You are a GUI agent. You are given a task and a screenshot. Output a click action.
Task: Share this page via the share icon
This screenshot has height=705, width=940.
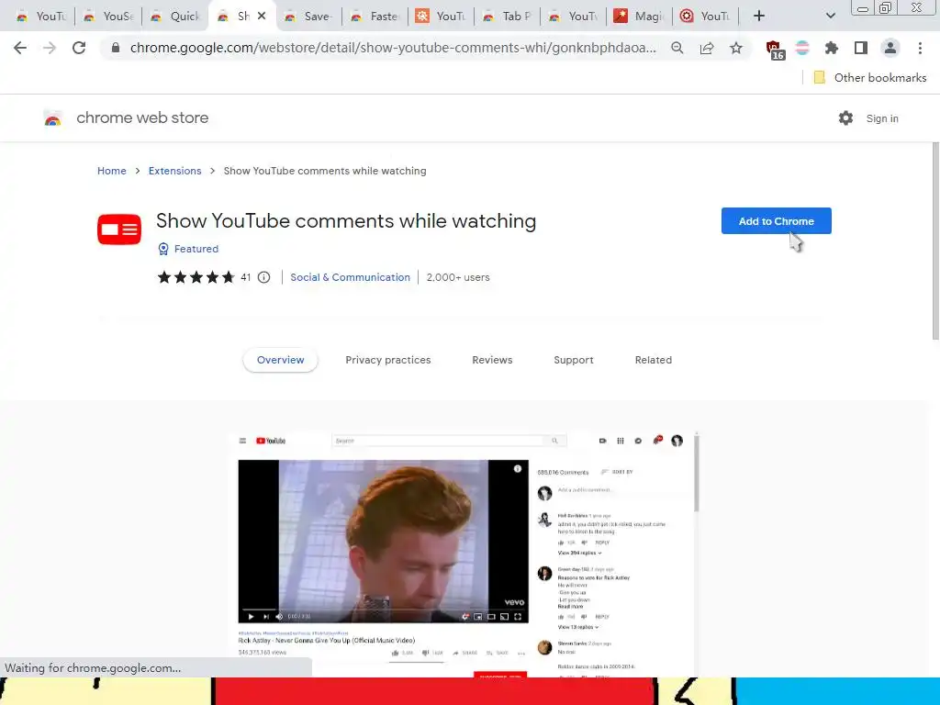point(707,48)
